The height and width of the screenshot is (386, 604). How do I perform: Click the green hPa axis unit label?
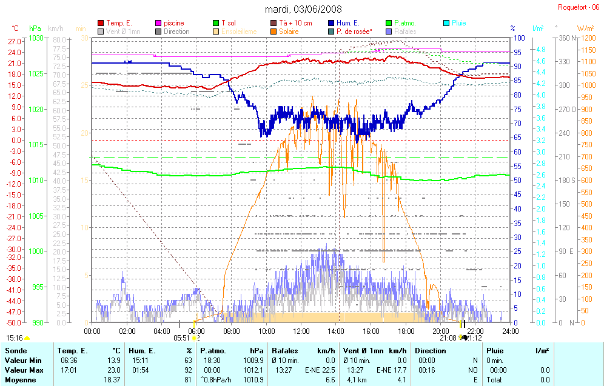pyautogui.click(x=35, y=28)
